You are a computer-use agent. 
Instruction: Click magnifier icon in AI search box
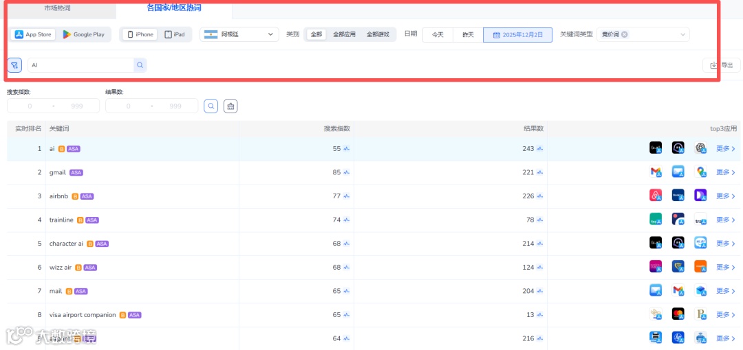[x=140, y=65]
